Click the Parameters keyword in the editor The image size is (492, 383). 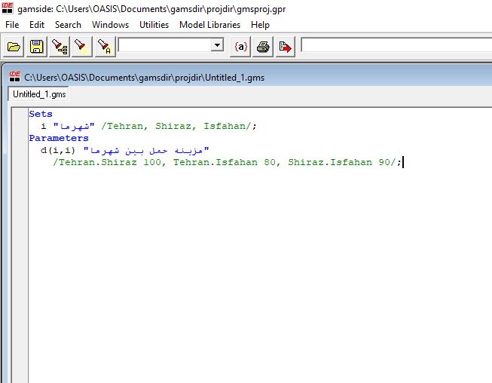coord(59,138)
